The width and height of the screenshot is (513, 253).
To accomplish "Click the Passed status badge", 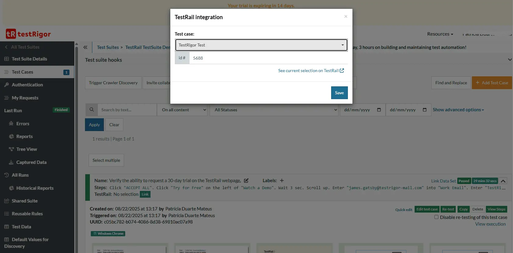I will [x=464, y=181].
